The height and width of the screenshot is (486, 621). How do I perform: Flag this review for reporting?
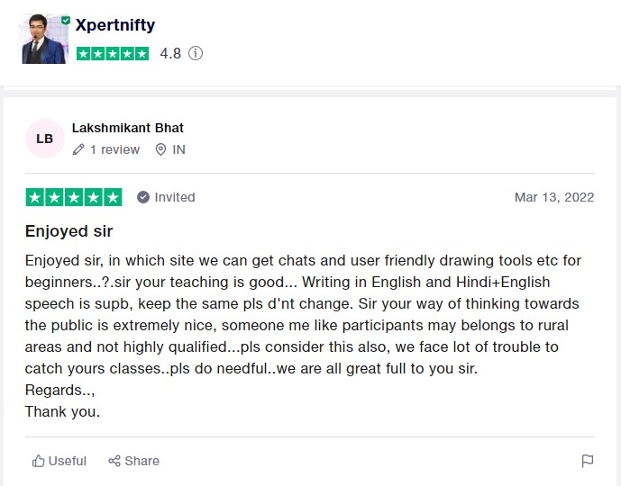[587, 461]
